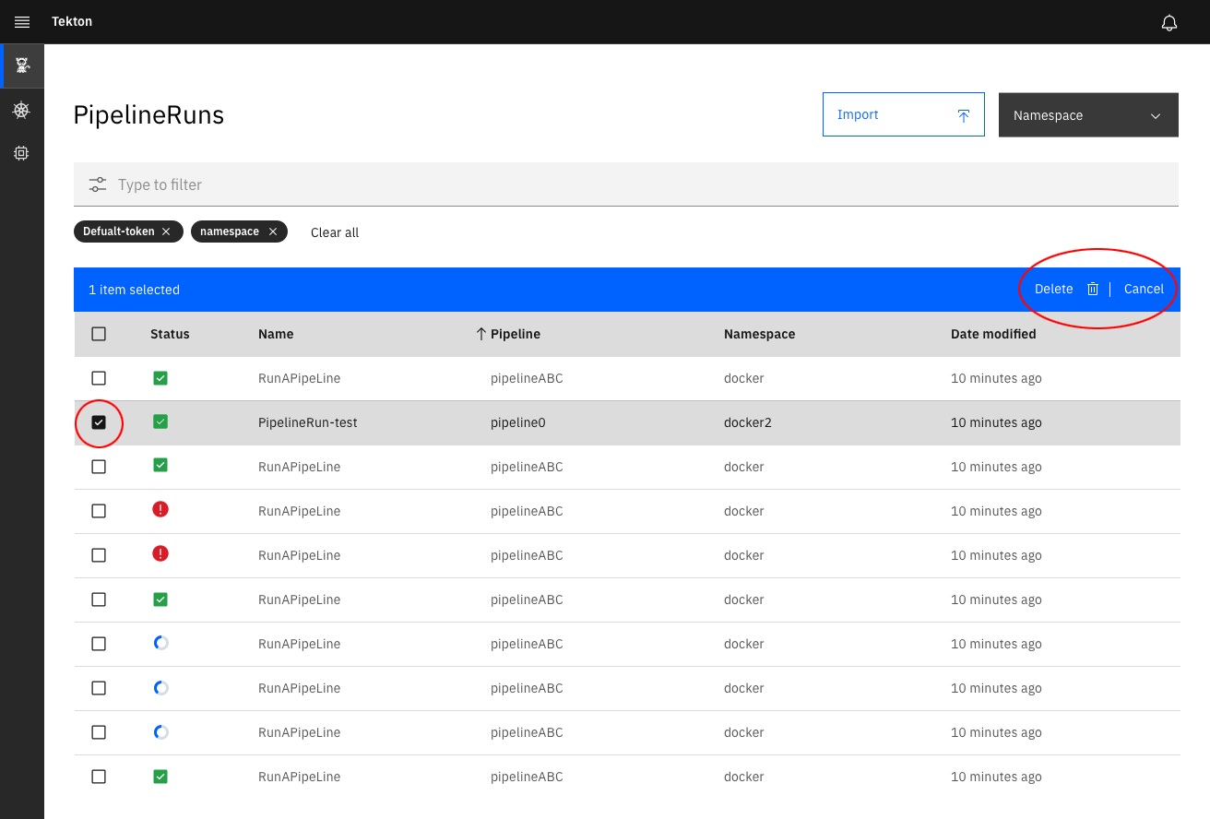Screen dimensions: 1210x819
Task: Expand the hamburger navigation menu
Action: point(22,21)
